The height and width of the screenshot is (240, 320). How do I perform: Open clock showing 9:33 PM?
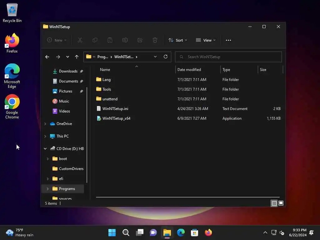[297, 232]
